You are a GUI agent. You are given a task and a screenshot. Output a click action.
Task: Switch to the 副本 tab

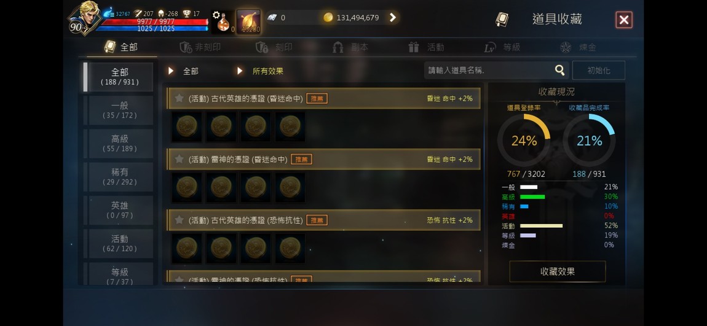click(x=351, y=47)
